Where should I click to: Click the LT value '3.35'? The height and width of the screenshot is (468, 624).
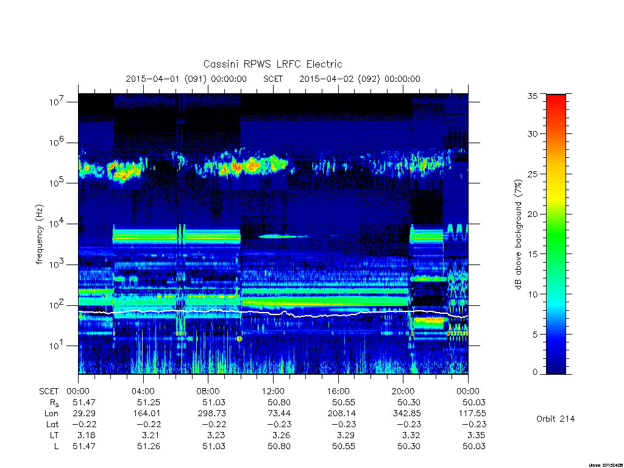[477, 435]
